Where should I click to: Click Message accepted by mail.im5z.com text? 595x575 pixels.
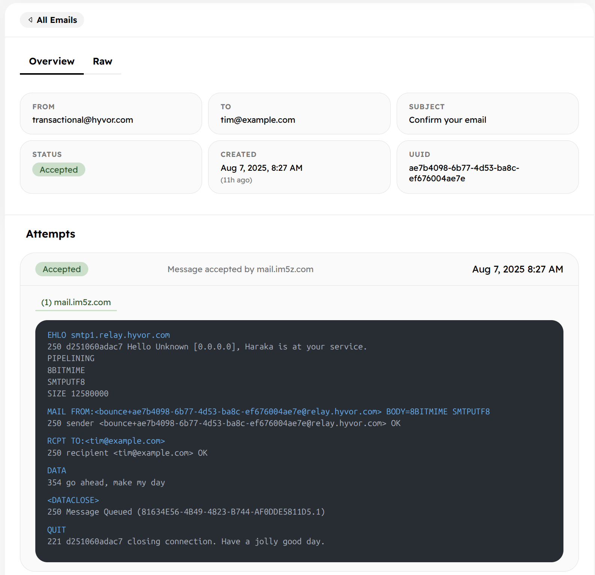tap(240, 269)
